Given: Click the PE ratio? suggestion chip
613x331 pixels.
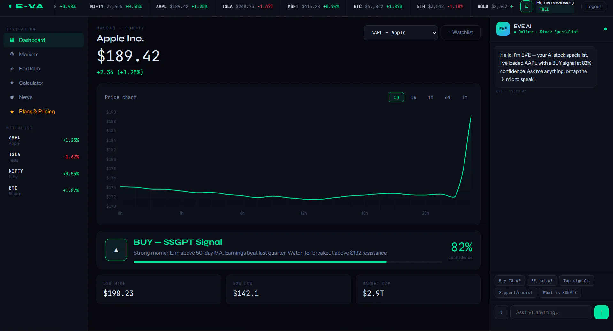Looking at the screenshot, I should pos(542,281).
